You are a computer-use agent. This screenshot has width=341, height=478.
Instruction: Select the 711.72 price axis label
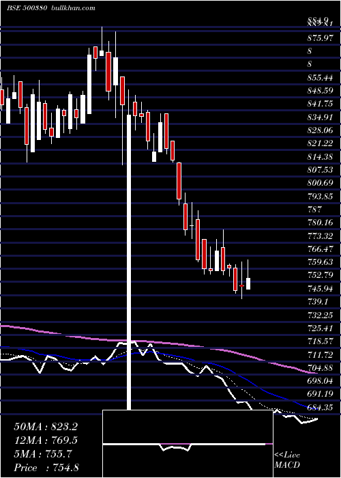pyautogui.click(x=320, y=354)
